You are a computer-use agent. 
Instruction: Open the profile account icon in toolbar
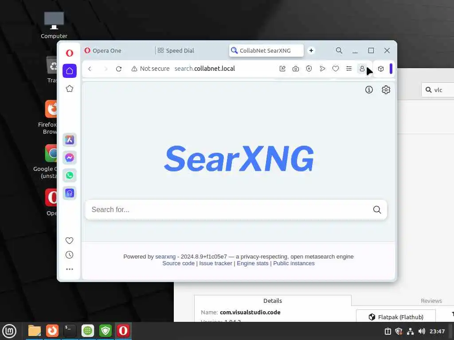pyautogui.click(x=362, y=69)
